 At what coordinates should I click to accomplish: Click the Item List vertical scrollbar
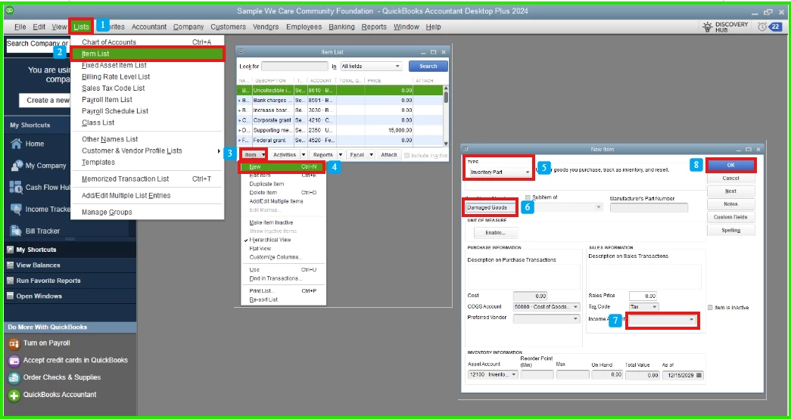[x=445, y=116]
